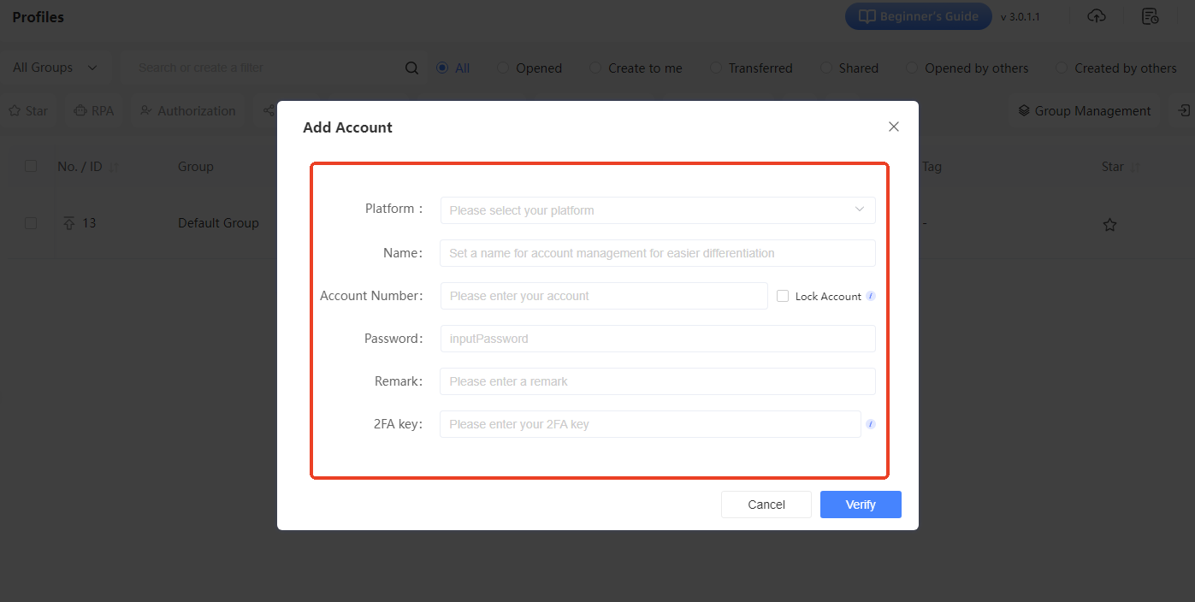Sort by the No. / ID column arrows
The width and height of the screenshot is (1195, 602).
click(x=115, y=168)
